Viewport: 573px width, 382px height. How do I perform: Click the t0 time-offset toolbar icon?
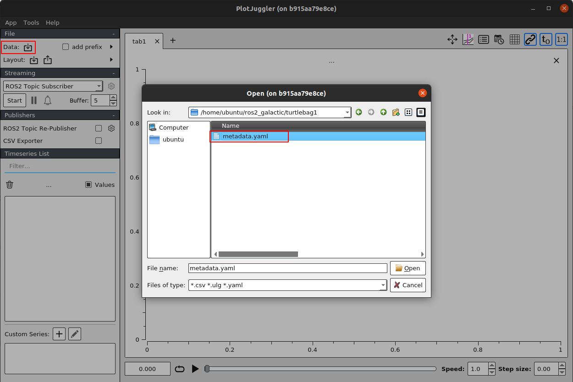click(x=545, y=39)
